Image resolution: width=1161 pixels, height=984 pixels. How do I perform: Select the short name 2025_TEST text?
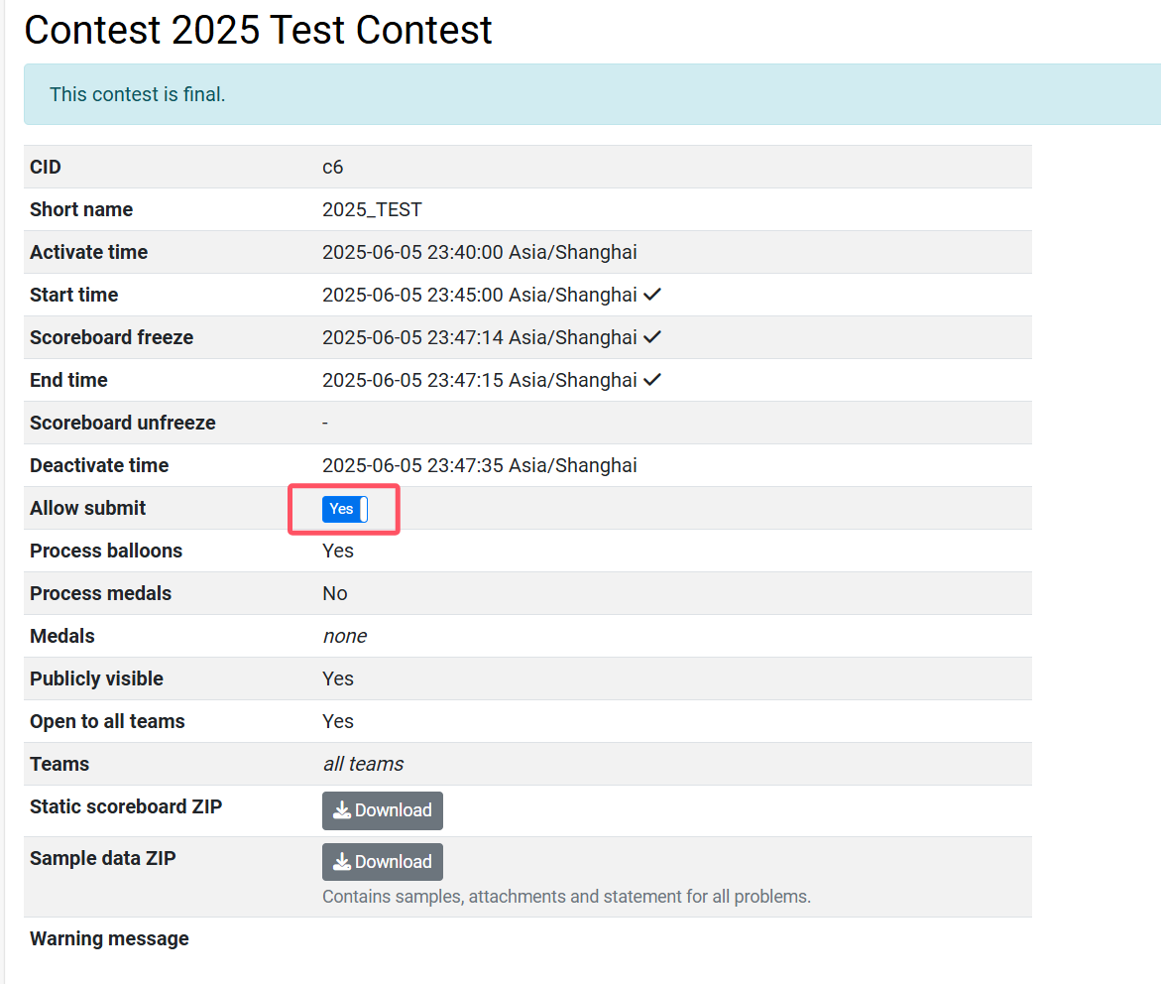click(372, 209)
